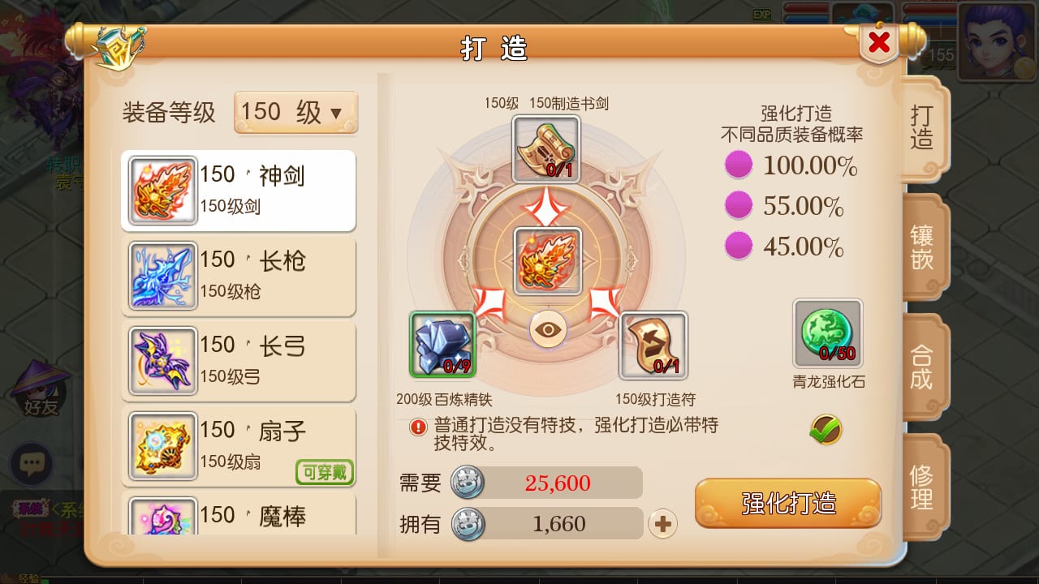Click the purple dot beside 100.00%

[739, 165]
